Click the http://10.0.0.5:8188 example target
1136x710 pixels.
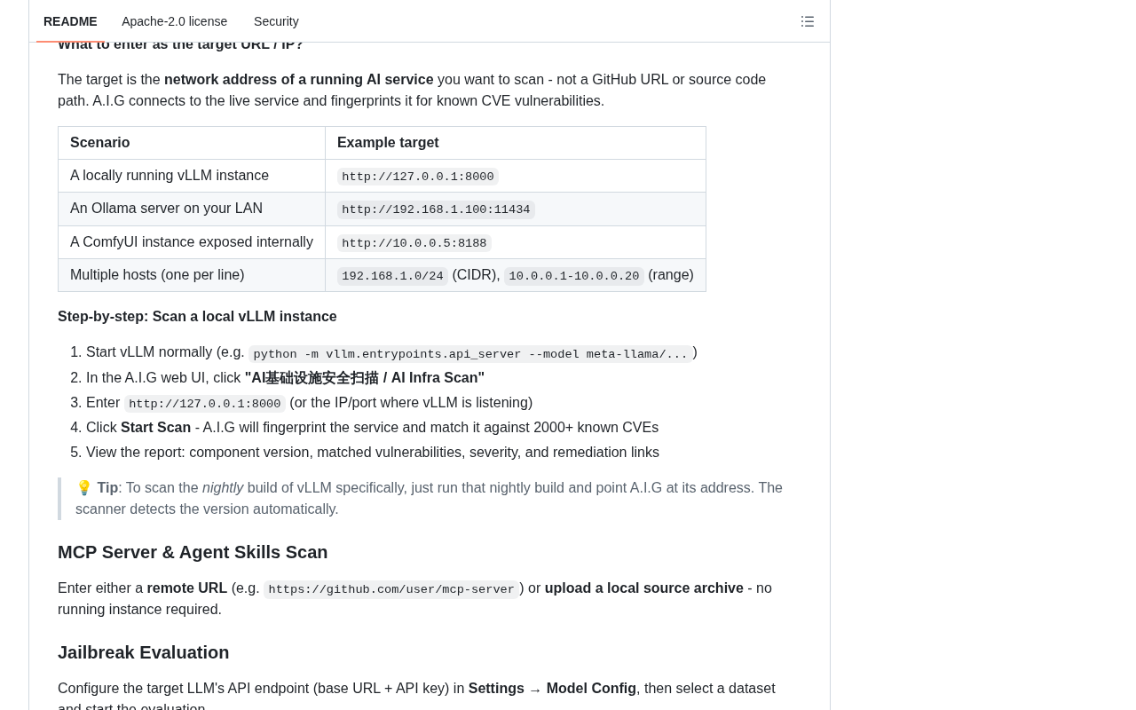414,243
